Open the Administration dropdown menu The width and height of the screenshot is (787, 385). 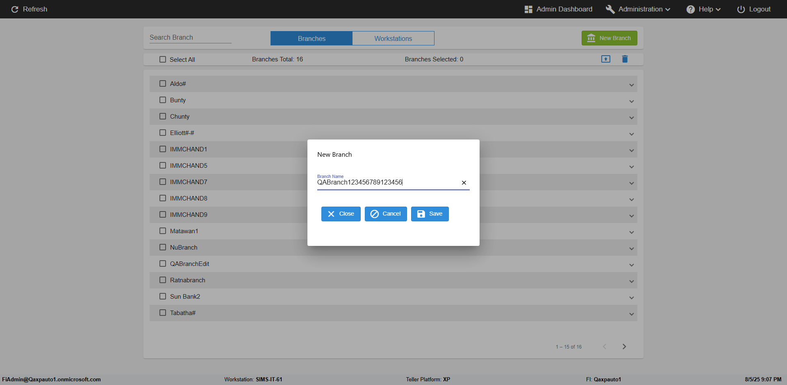[x=638, y=9]
